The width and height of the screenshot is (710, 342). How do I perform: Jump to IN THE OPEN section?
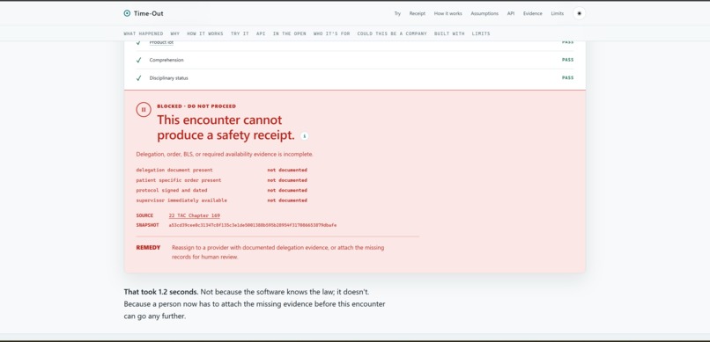point(289,34)
